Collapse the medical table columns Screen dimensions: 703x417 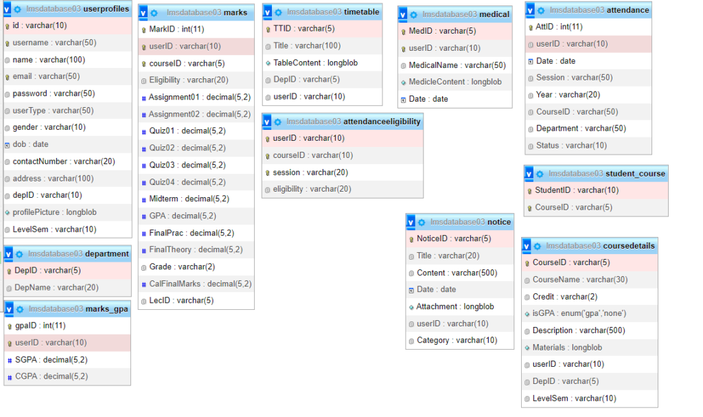pyautogui.click(x=402, y=15)
